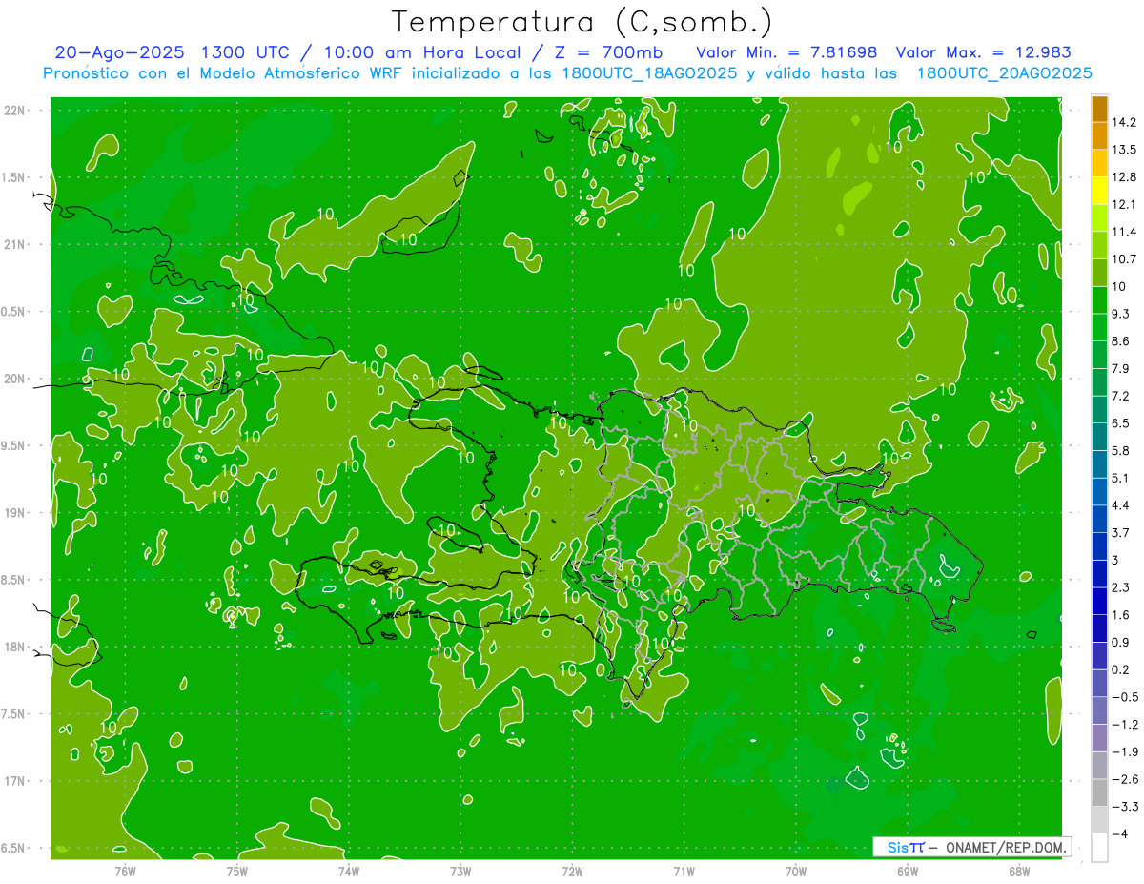This screenshot has height=884, width=1144.
Task: Select the olive-green swatch between 10 and 10.7
Action: 1099,273
